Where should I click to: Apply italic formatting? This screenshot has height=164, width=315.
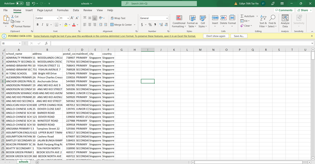42,24
